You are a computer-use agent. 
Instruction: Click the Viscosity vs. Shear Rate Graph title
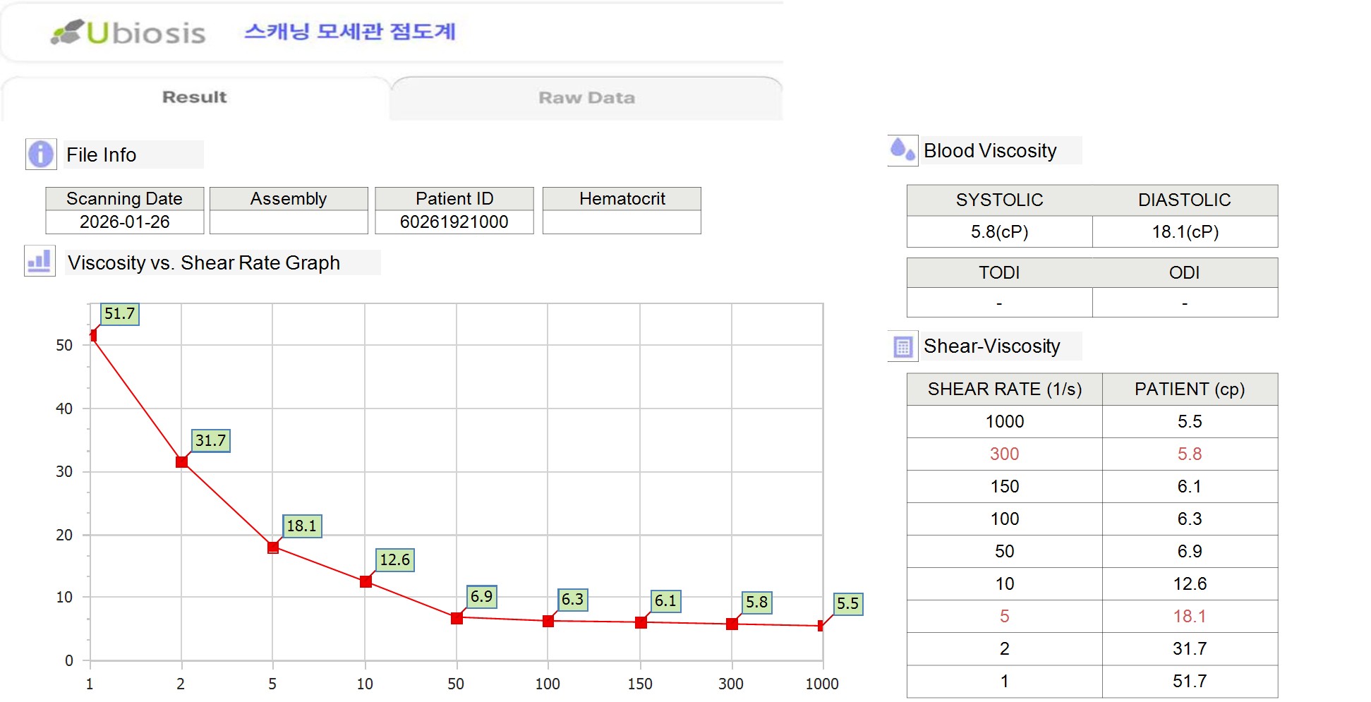pyautogui.click(x=204, y=263)
